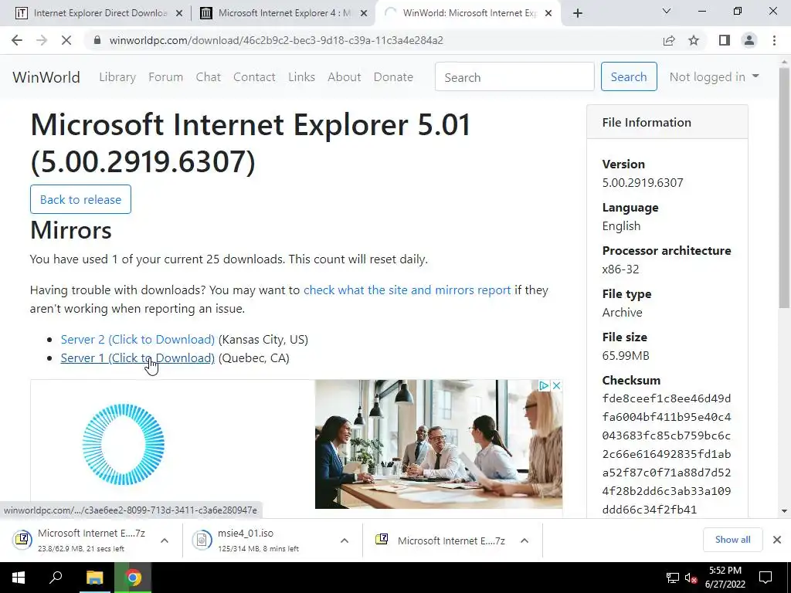
Task: Go back using browser back arrow
Action: click(x=17, y=40)
